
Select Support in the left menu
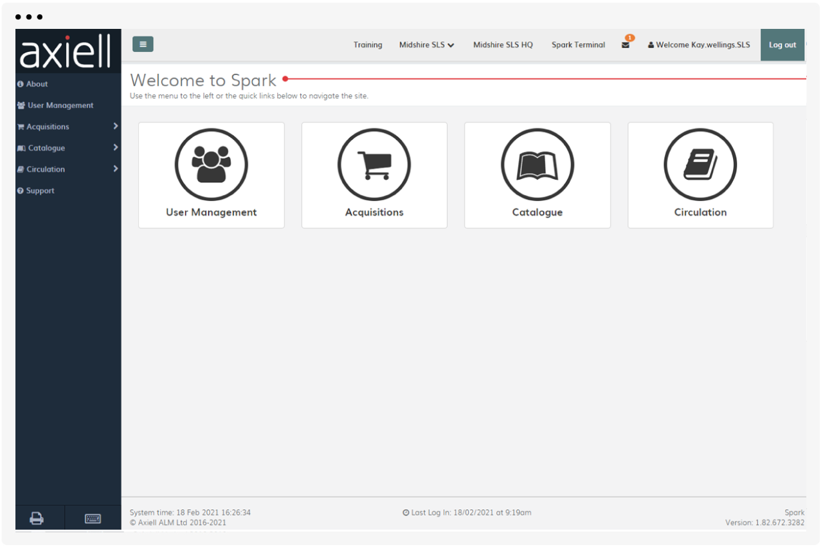point(40,191)
